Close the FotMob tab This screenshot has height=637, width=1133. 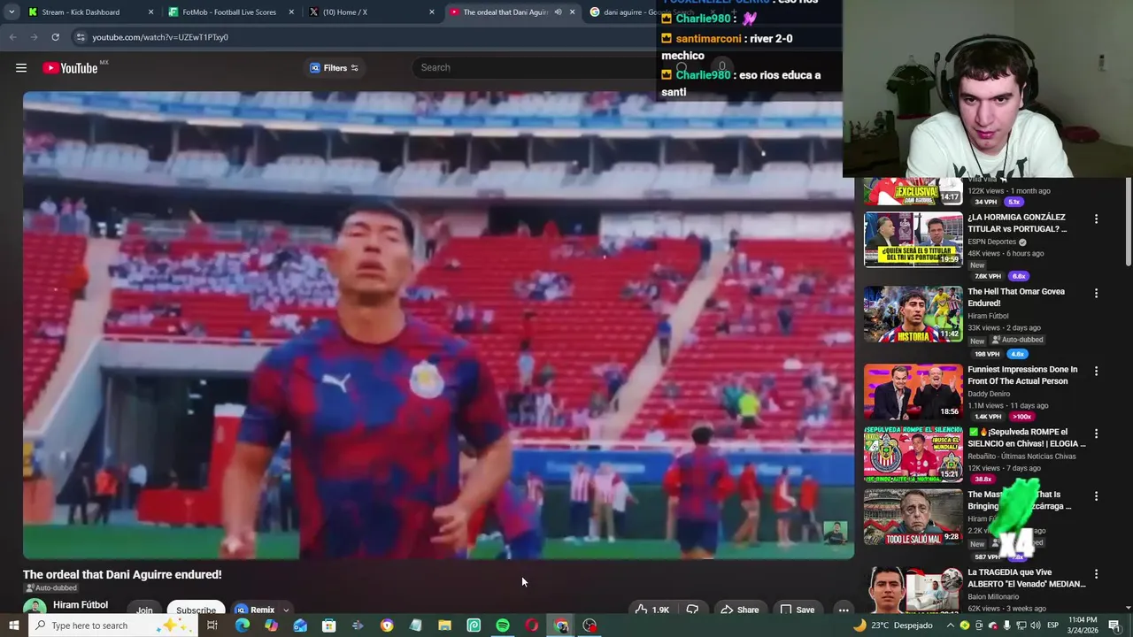(x=291, y=12)
